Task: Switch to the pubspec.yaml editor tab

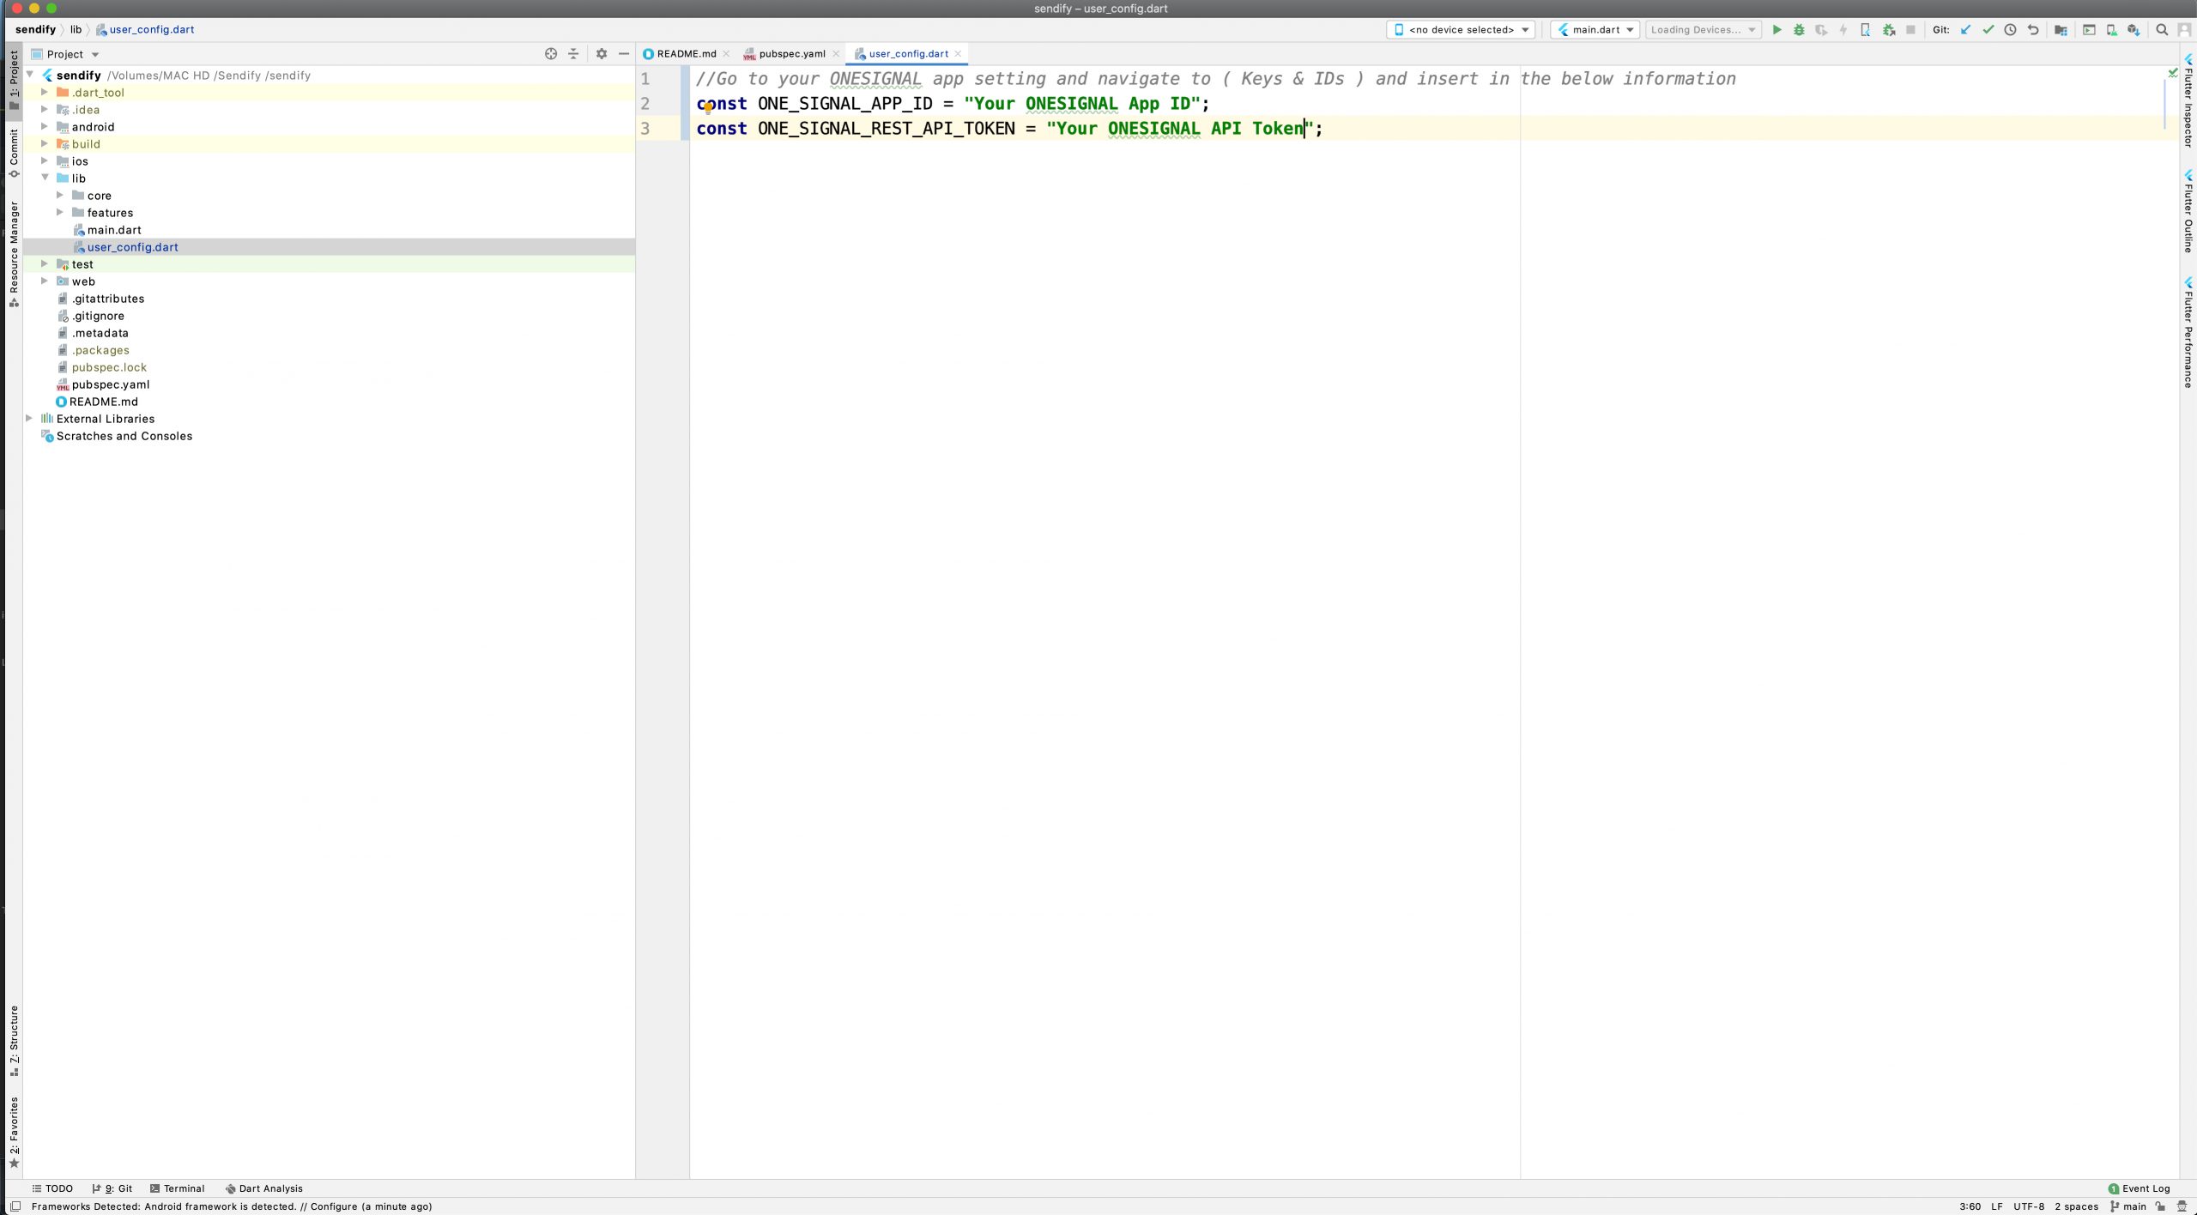Action: [x=791, y=53]
